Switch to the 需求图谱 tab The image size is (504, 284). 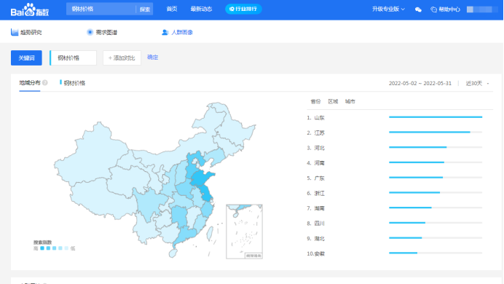point(102,32)
